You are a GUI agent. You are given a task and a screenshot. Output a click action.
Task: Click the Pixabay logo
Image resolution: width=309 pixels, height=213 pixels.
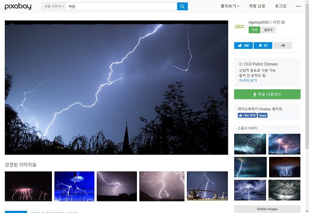(18, 6)
